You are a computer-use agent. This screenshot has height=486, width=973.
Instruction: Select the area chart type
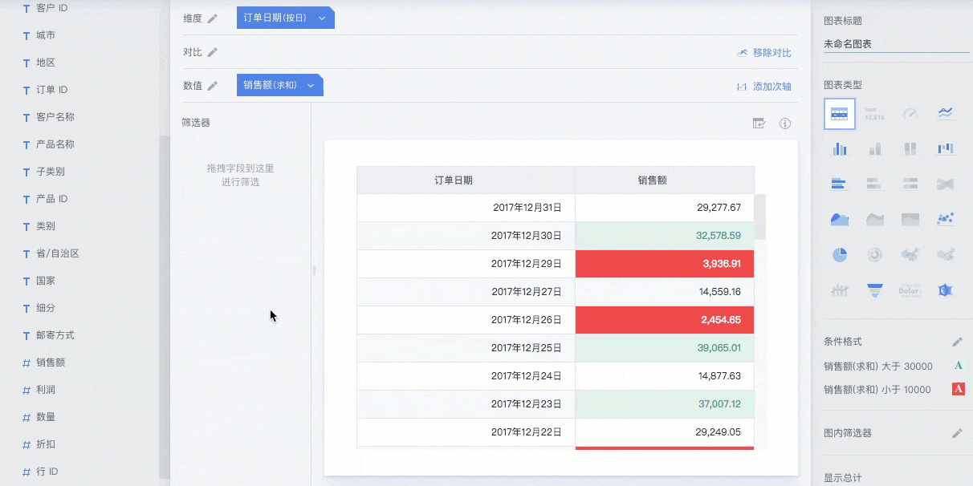[840, 219]
